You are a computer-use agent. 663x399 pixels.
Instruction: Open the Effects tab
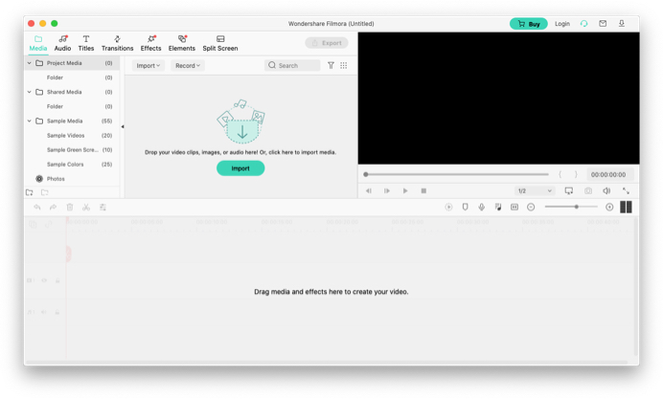[x=151, y=43]
